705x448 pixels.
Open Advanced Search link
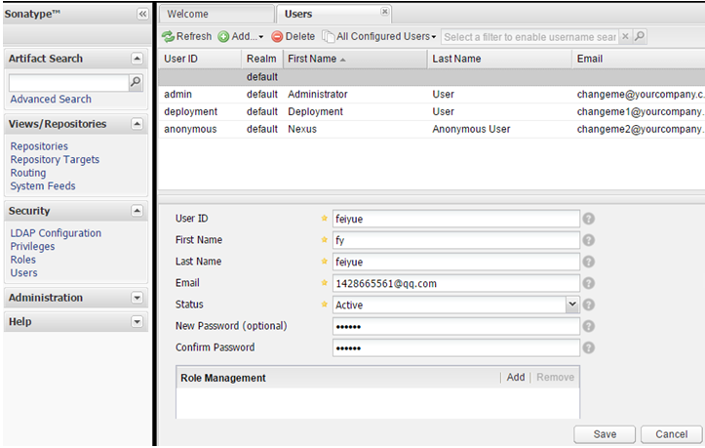coord(51,99)
